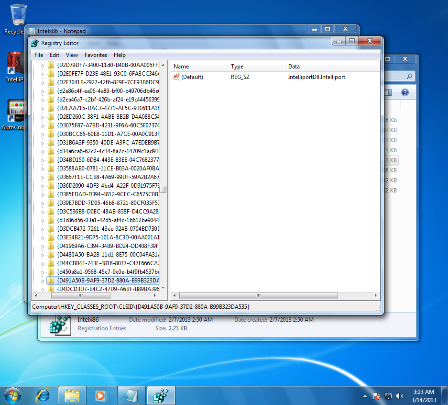Click the taskbar clock showing 3:23 AM
Image resolution: width=448 pixels, height=405 pixels.
pos(424,396)
